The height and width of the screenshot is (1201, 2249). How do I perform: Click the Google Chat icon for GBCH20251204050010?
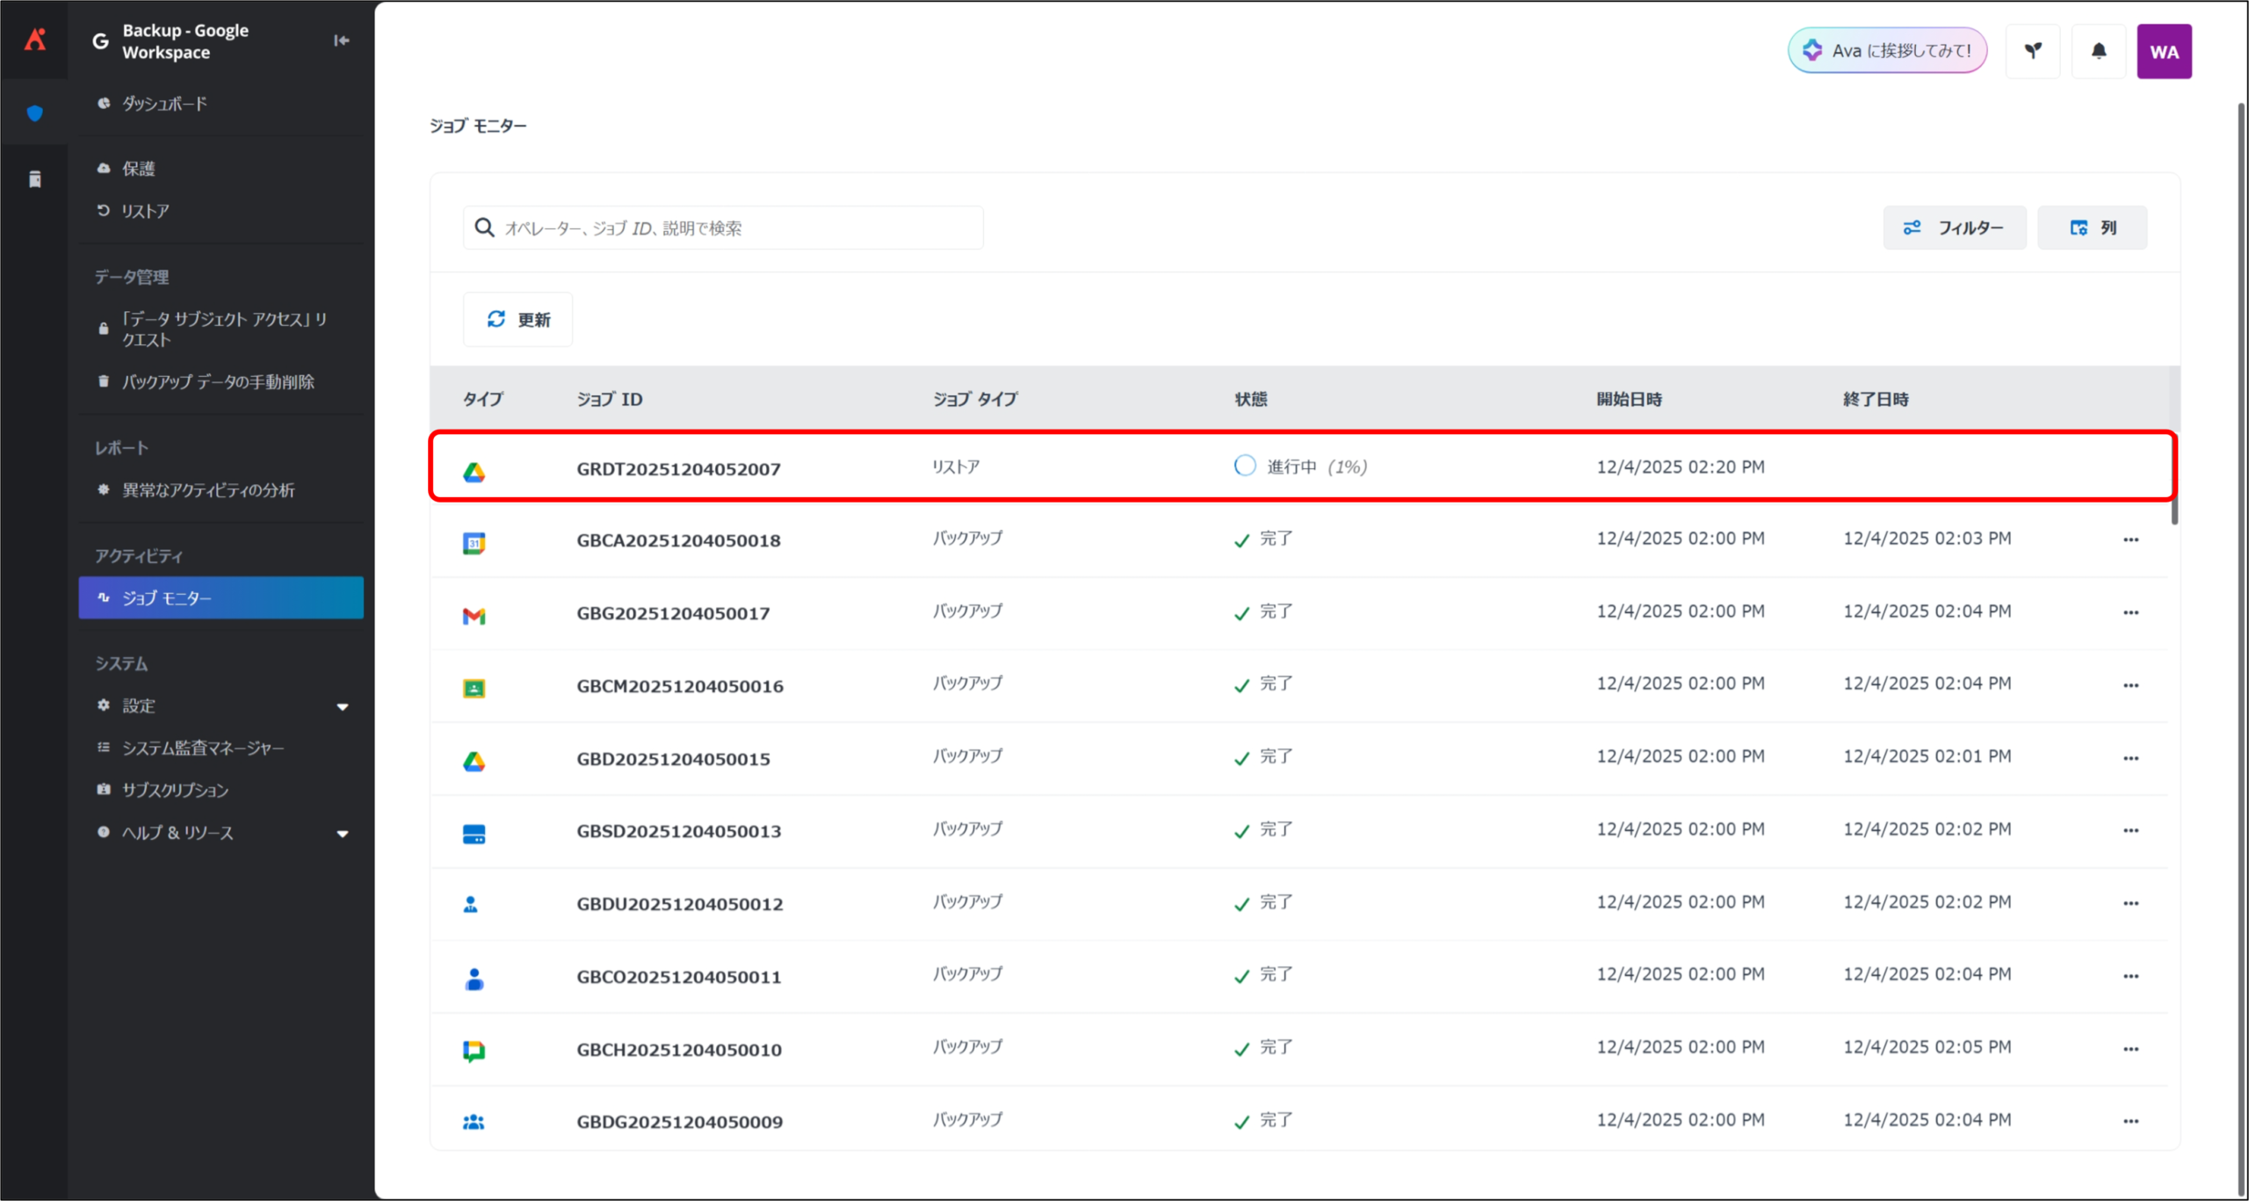tap(474, 1050)
